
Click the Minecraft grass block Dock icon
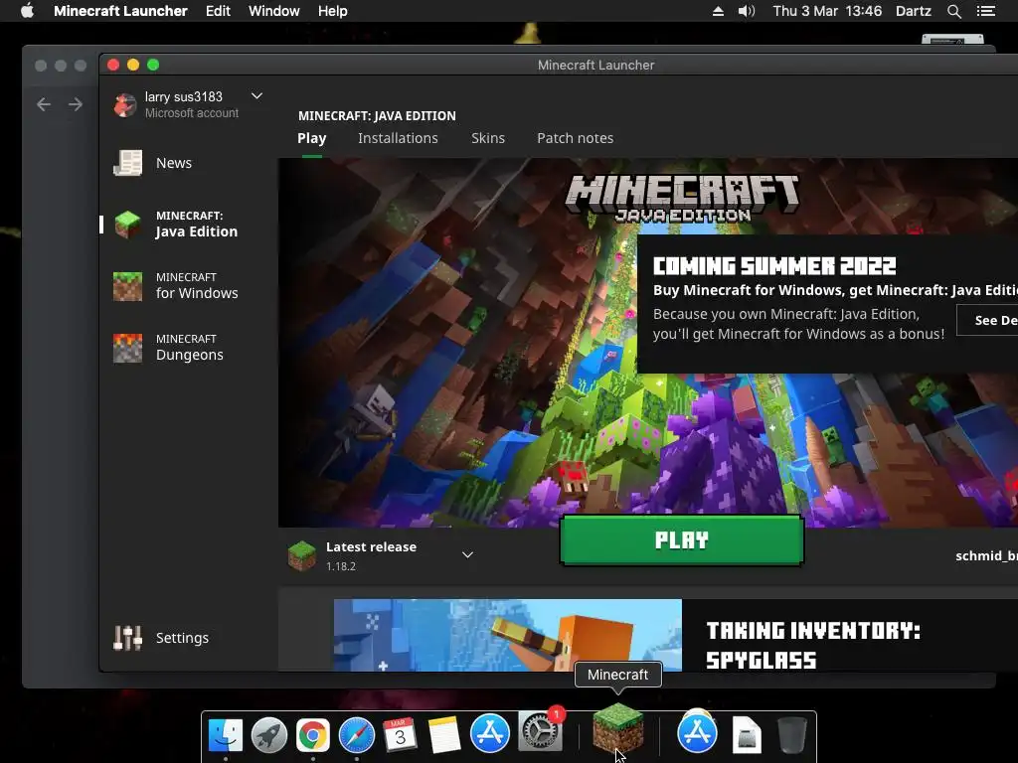pos(618,730)
